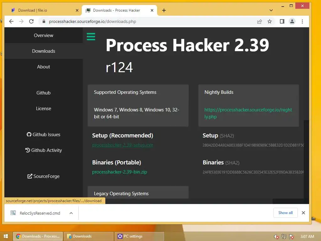
Task: Download processhacker-2.39-bin.zip
Action: 119,172
